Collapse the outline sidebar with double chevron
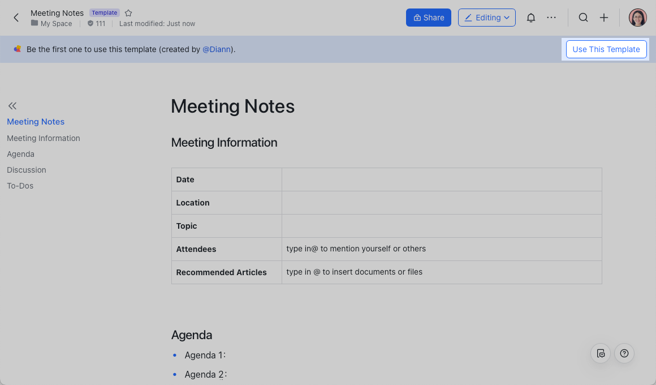The image size is (656, 385). (x=12, y=106)
